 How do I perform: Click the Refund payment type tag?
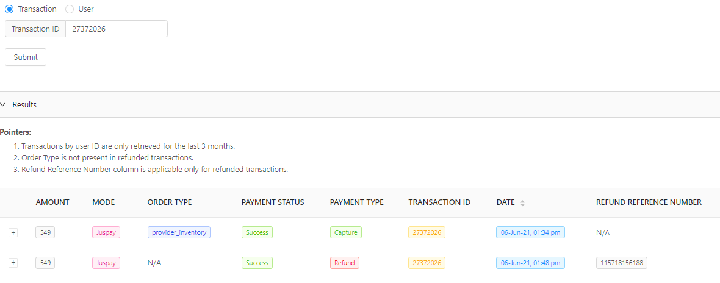tap(344, 263)
